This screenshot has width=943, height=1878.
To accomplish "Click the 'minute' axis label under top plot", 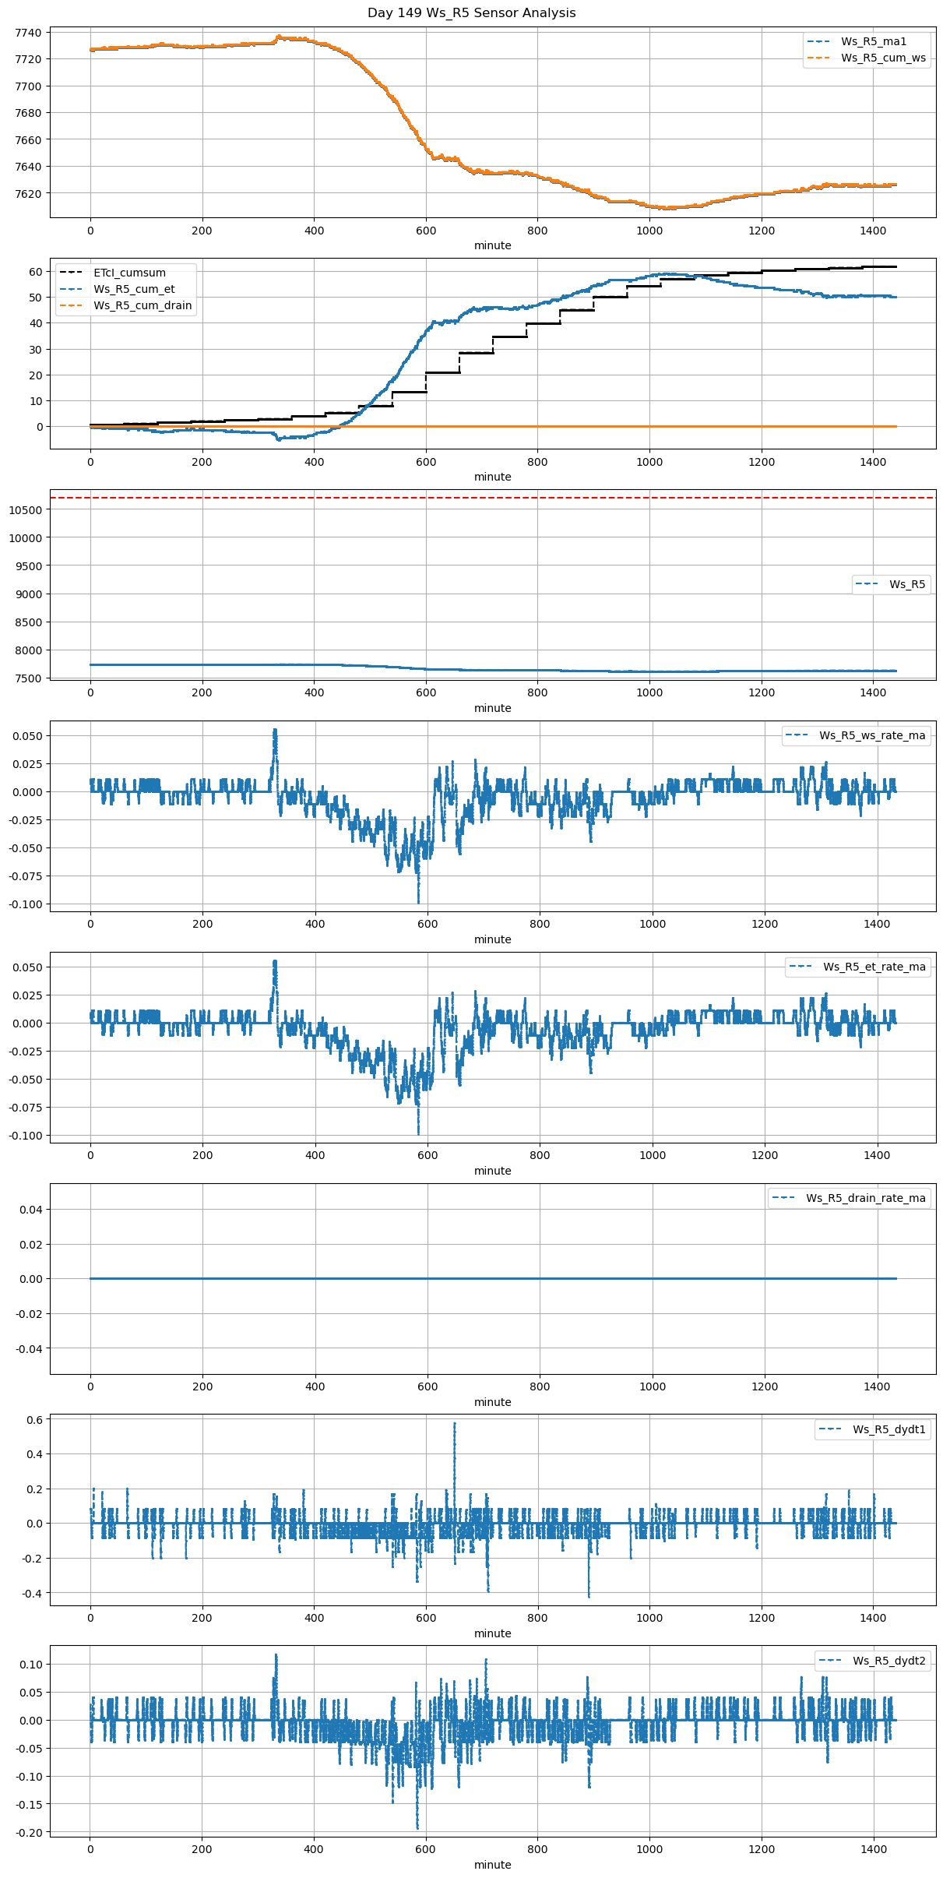I will (492, 245).
